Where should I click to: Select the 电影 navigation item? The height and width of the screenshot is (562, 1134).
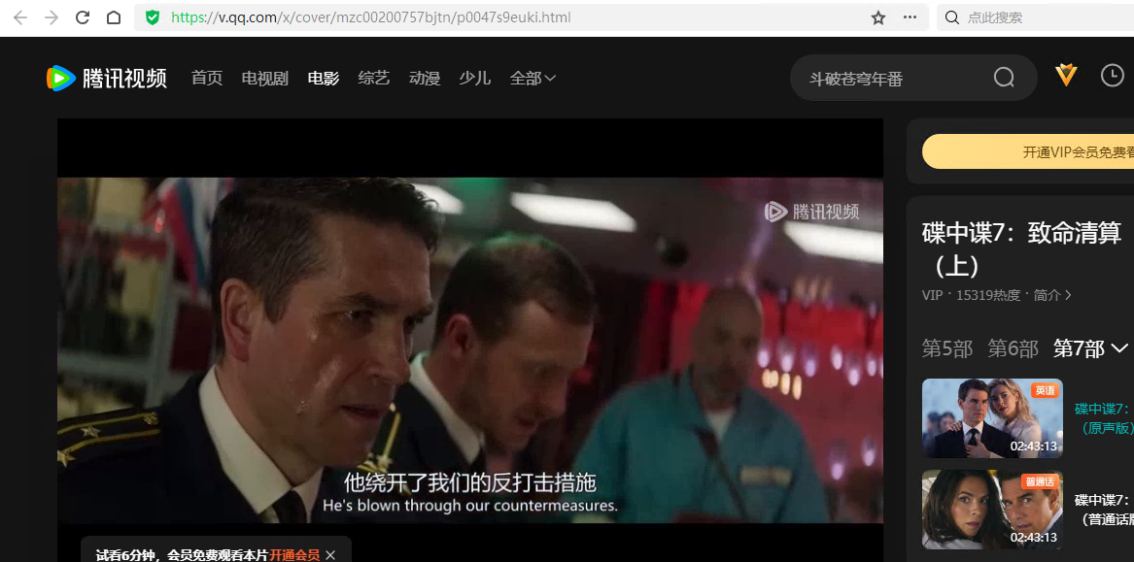tap(324, 78)
